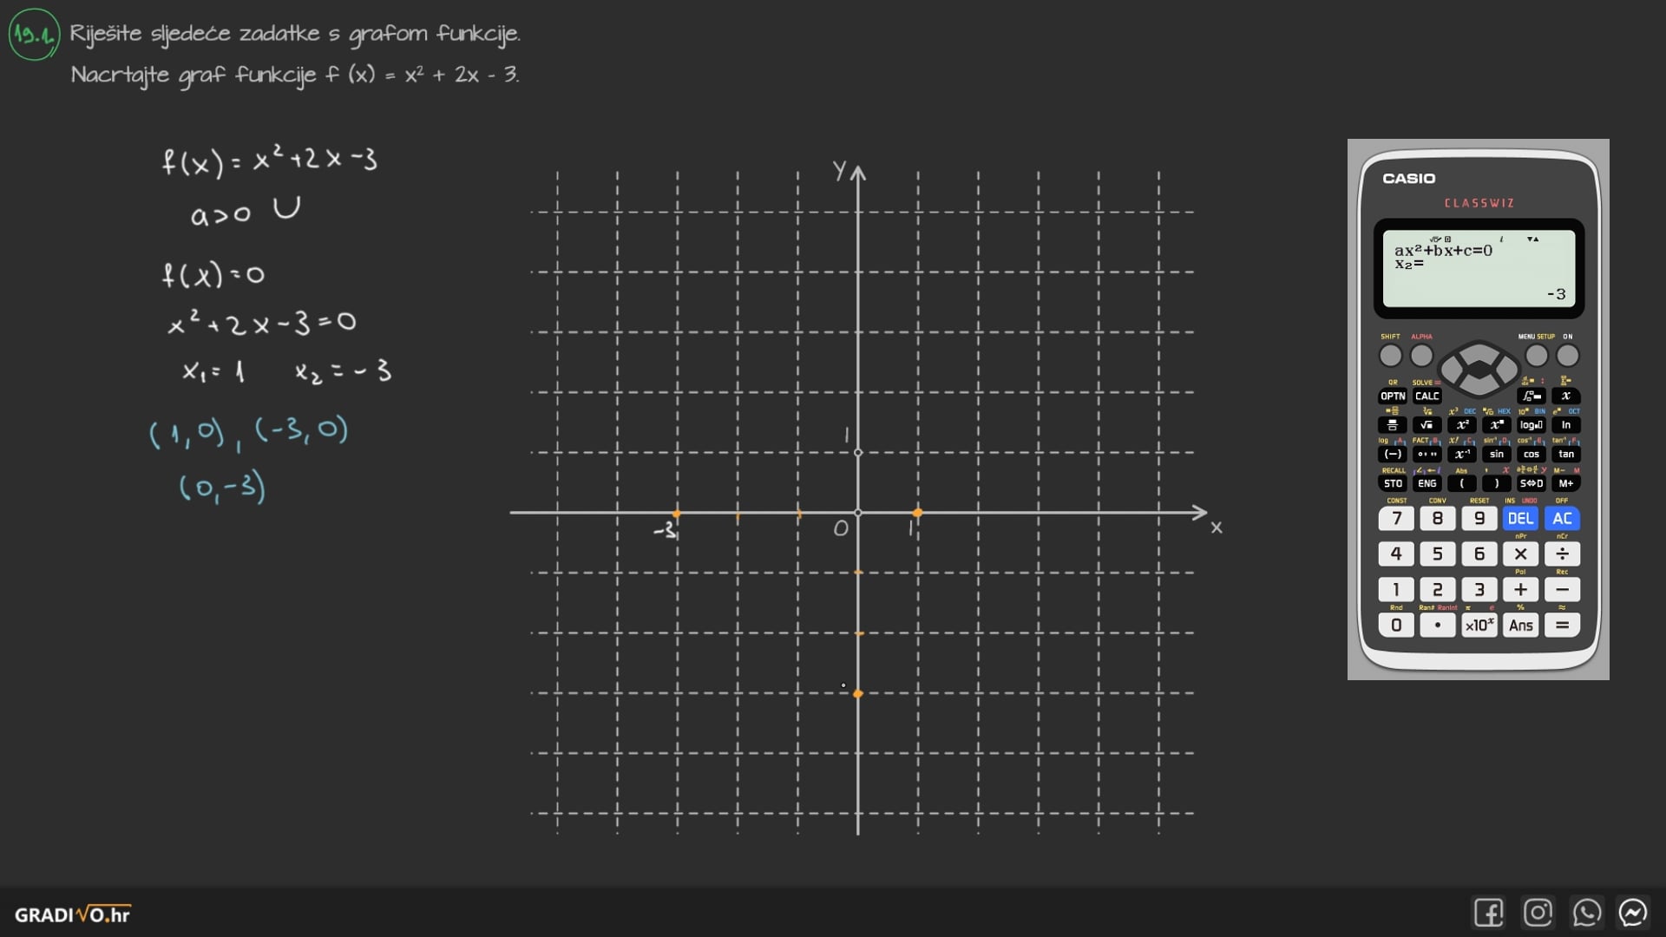Click the GRADIVO.hr logo

pos(73,914)
